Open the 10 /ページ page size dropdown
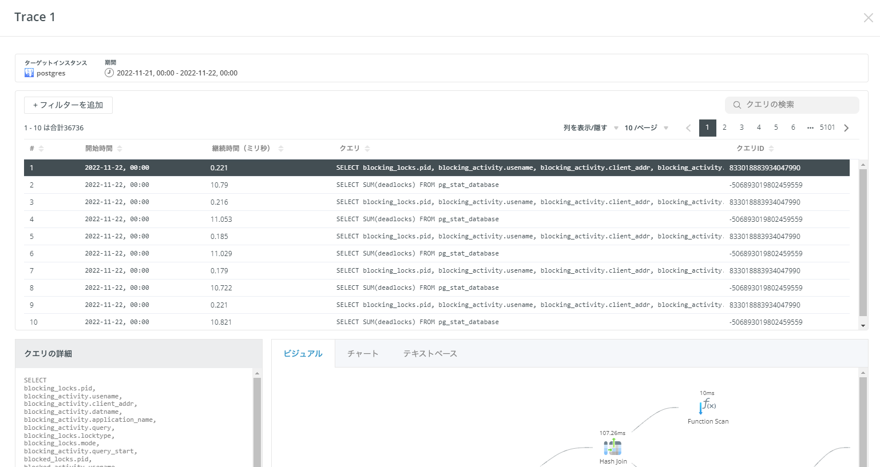Viewport: 880px width, 467px height. tap(646, 128)
